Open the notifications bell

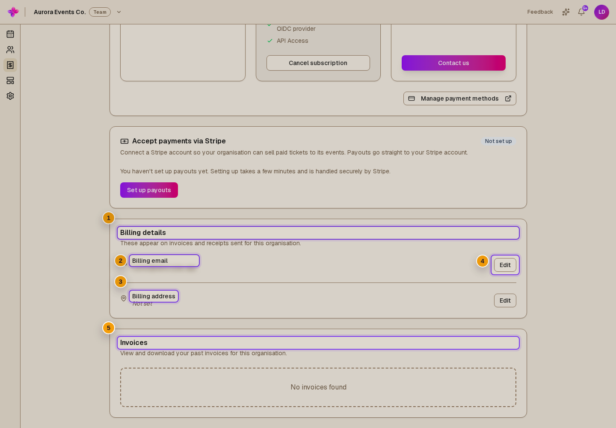coord(581,12)
